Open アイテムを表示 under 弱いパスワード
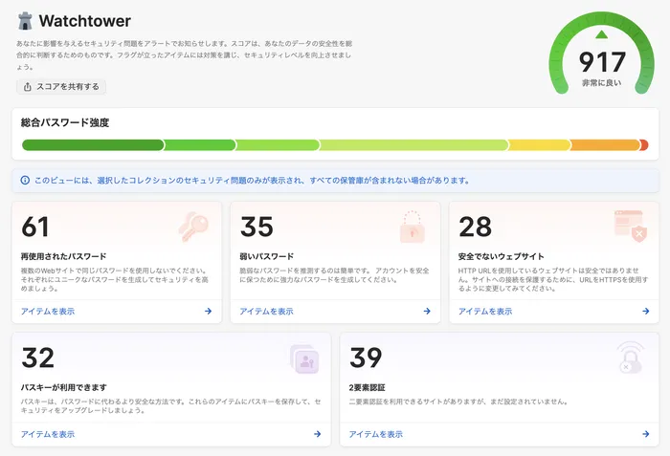 tap(267, 312)
